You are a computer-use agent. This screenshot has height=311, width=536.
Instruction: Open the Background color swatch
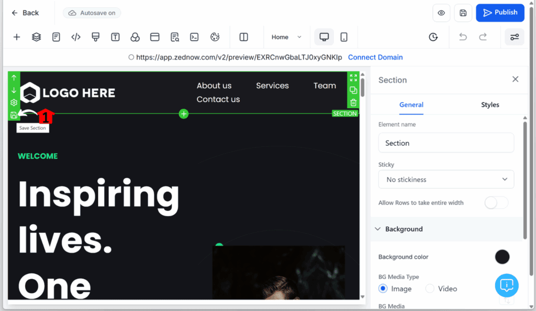(502, 257)
